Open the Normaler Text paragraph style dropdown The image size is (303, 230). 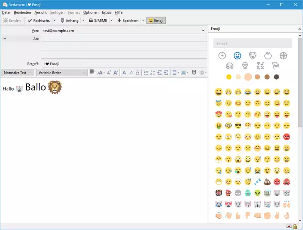pyautogui.click(x=17, y=72)
